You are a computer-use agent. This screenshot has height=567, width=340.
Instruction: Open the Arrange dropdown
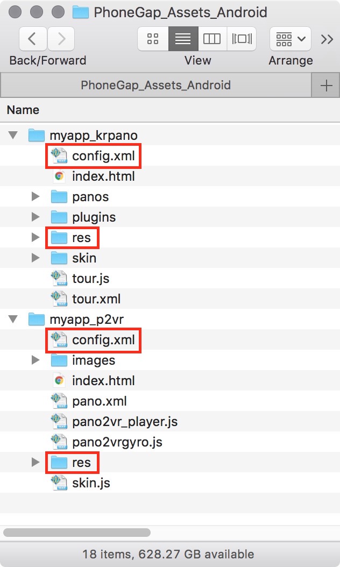(x=291, y=39)
